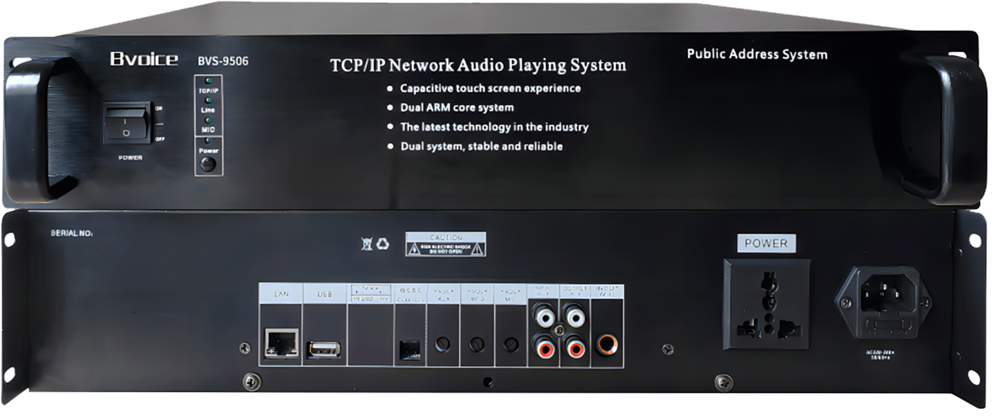
Task: Click the POWER label below the rocker switch
Action: click(130, 158)
